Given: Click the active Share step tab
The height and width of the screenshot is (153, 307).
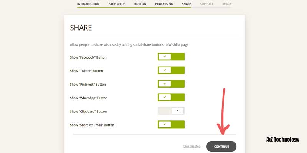Looking at the screenshot, I should click(187, 4).
